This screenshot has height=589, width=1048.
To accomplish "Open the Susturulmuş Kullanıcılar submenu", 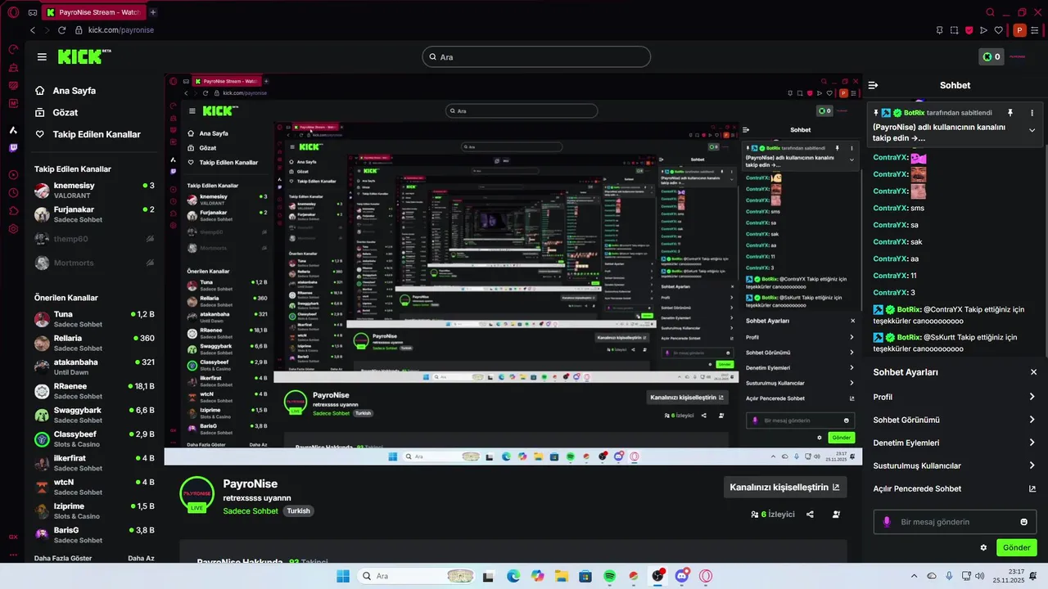I will (x=955, y=465).
